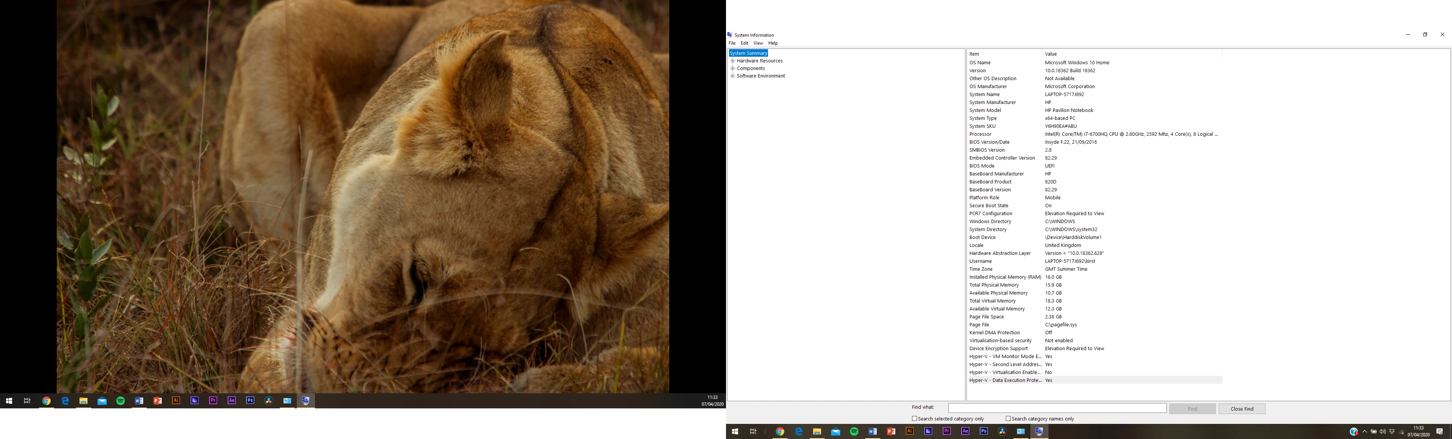Open Spotify from the left monitor's taskbar
Screen dimensions: 1452x439
coord(120,401)
